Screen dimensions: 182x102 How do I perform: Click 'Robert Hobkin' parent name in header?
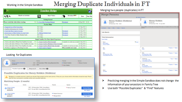(x=67, y=63)
